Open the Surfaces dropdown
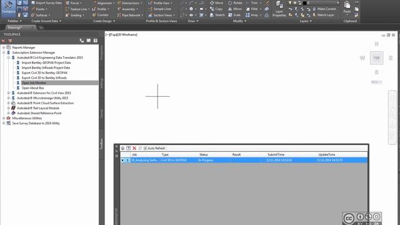 [x=41, y=15]
